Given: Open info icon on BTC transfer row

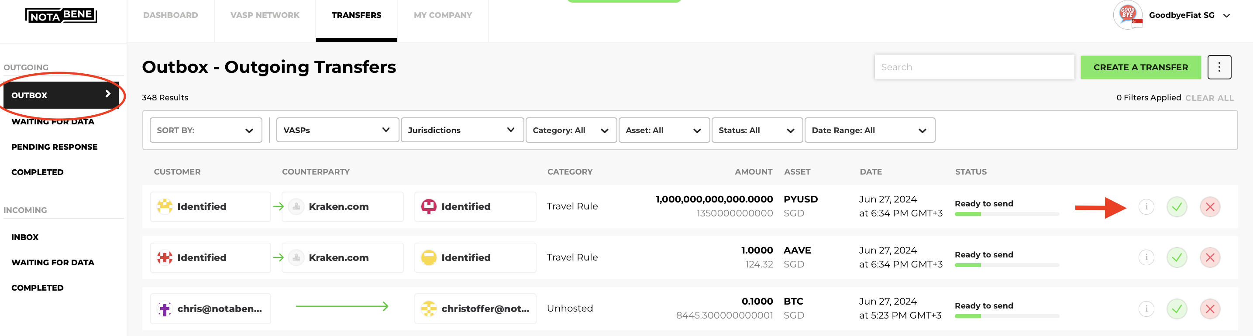Looking at the screenshot, I should pyautogui.click(x=1146, y=308).
